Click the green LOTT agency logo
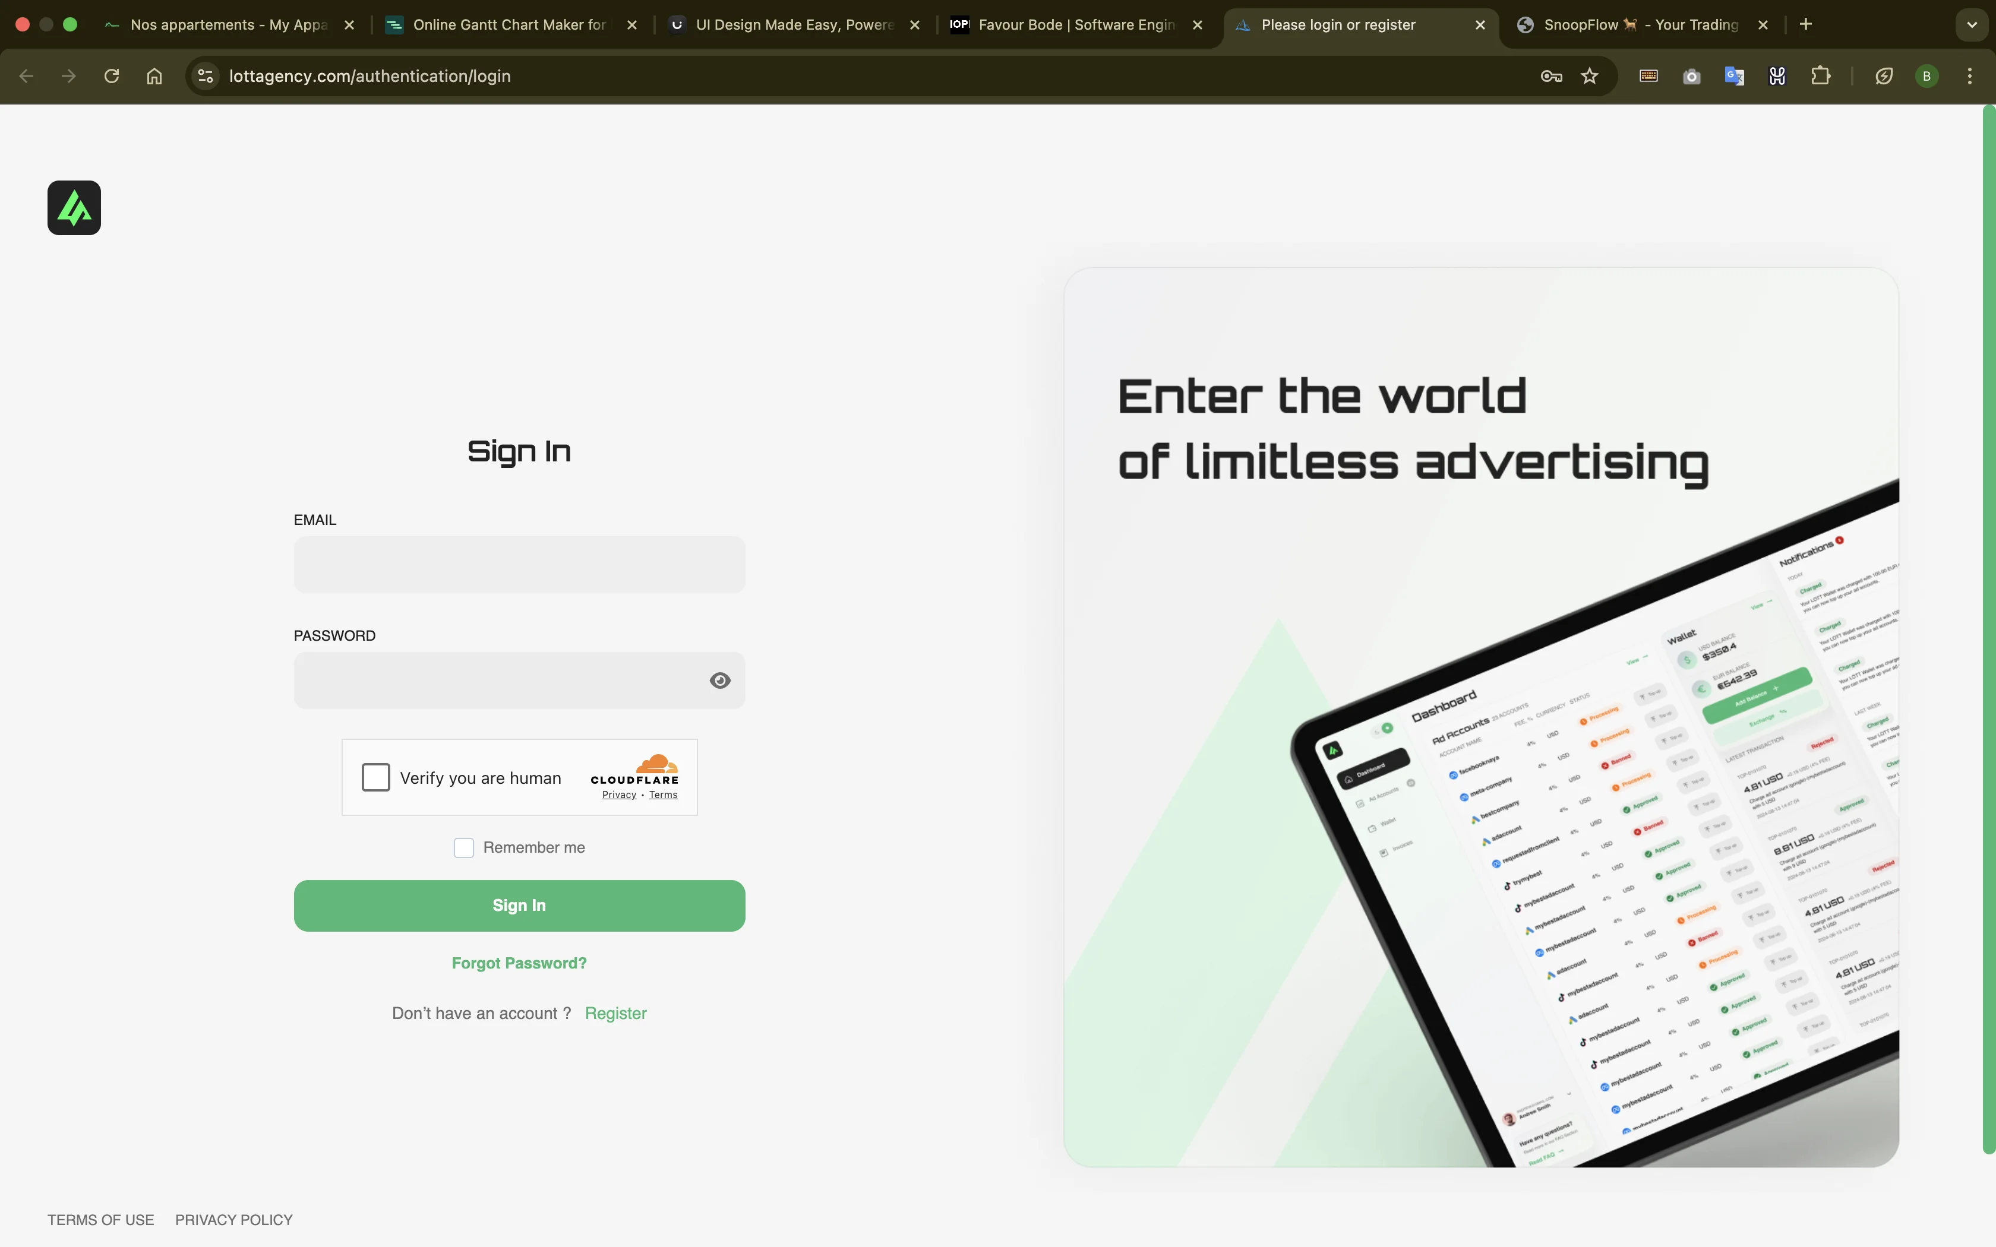1996x1247 pixels. pyautogui.click(x=74, y=208)
